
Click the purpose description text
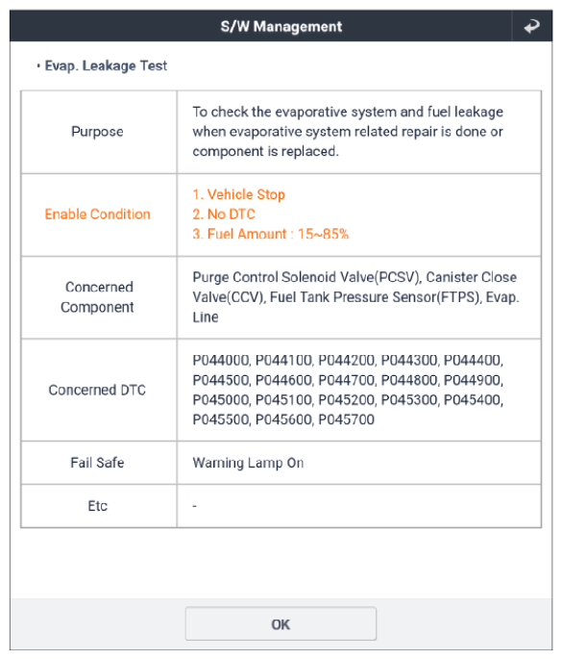[x=348, y=132]
